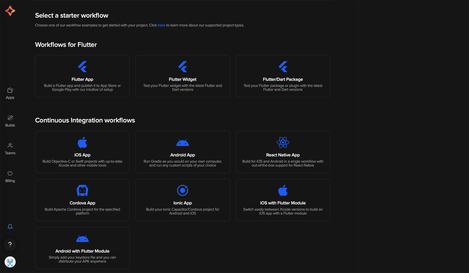Screen dimensions: 469x273
Task: Click 'Workflows for Flutter' heading
Action: [66, 45]
